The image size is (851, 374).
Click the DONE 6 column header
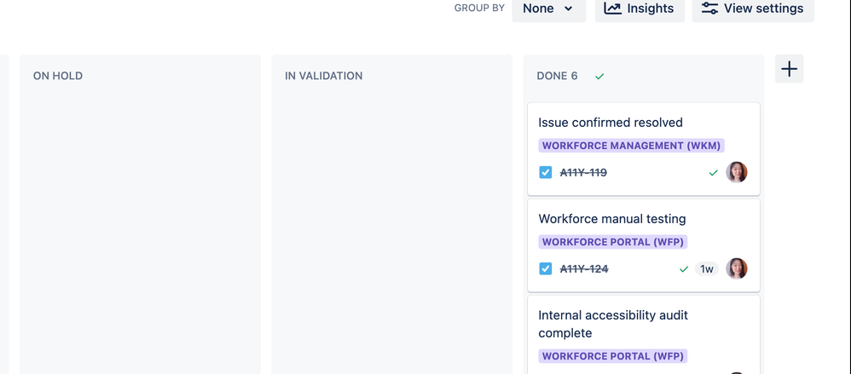pyautogui.click(x=557, y=76)
